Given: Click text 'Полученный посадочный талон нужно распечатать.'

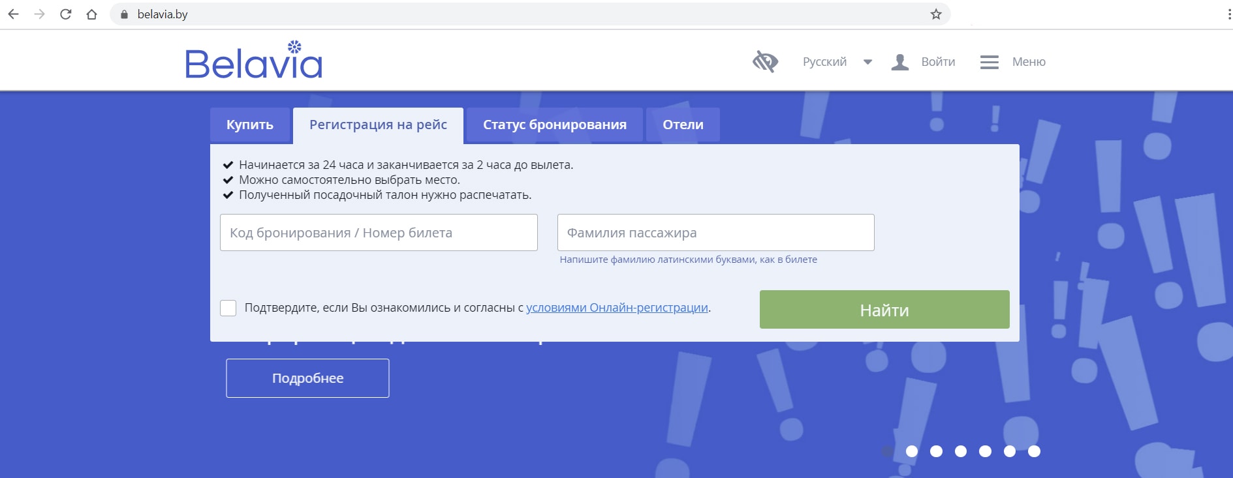Looking at the screenshot, I should click(385, 195).
